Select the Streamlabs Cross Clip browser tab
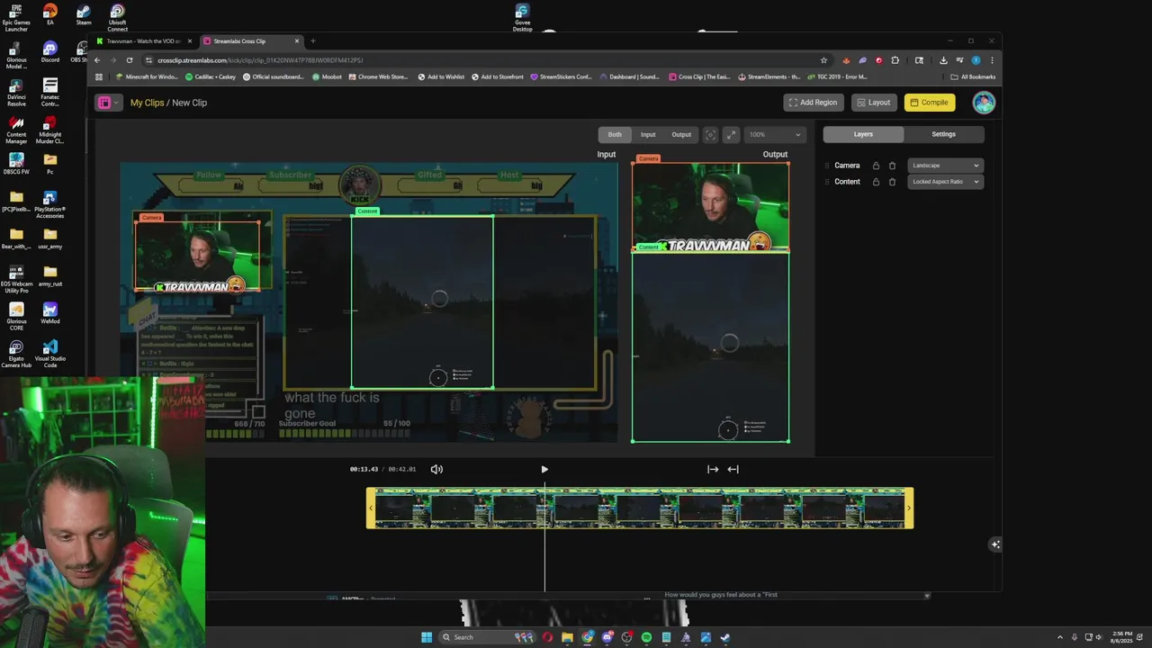The width and height of the screenshot is (1152, 648). point(251,41)
